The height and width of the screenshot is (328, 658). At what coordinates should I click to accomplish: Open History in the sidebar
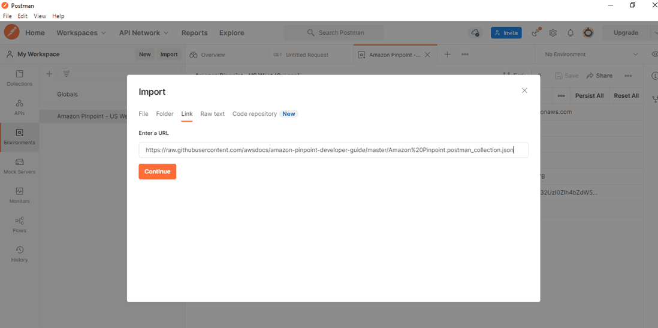pos(19,254)
